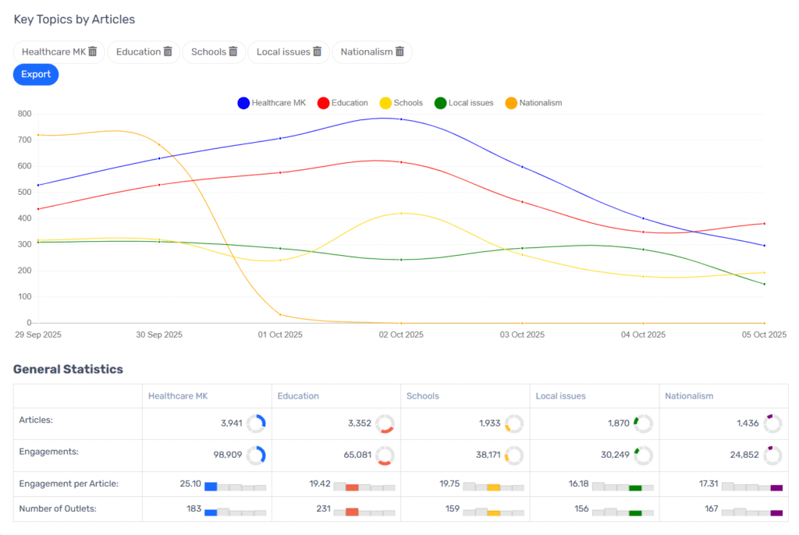Hide the Education line via legend
799x535 pixels.
click(x=343, y=103)
